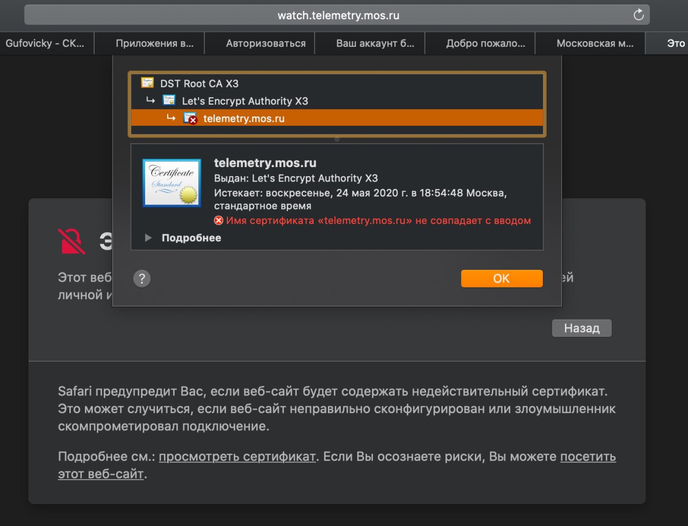The width and height of the screenshot is (688, 526).
Task: Click the reload page icon in address bar
Action: click(639, 15)
